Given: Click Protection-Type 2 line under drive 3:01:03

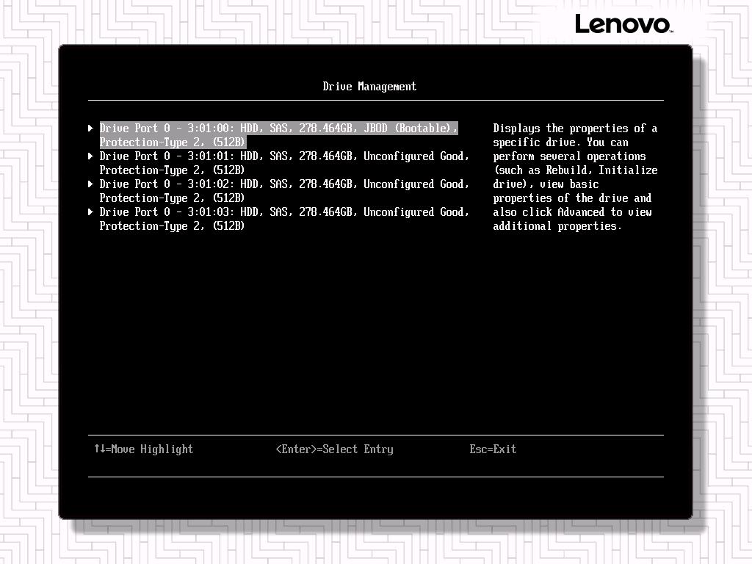Looking at the screenshot, I should [172, 226].
